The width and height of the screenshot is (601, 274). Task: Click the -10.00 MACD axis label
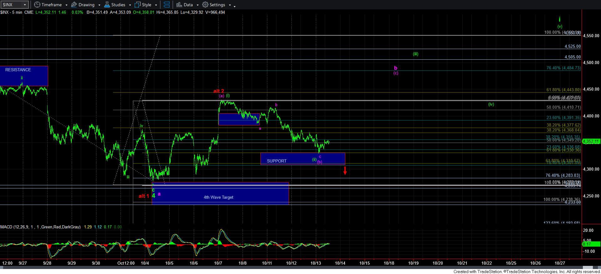pyautogui.click(x=589, y=251)
